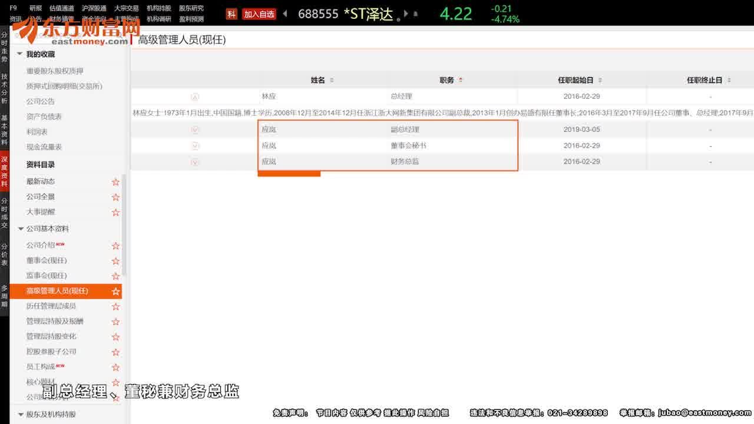This screenshot has width=754, height=424.
Task: Open 质押式回购明细(交易所) favorite
Action: 64,86
